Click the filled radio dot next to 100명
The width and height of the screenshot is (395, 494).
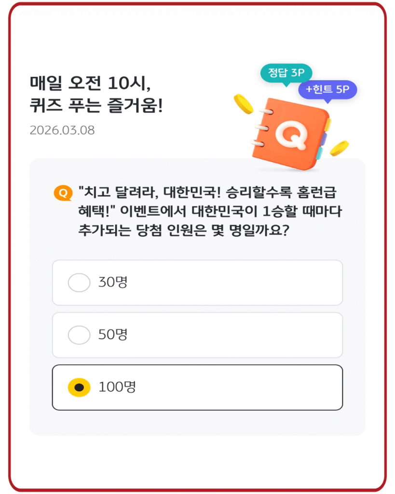point(79,387)
